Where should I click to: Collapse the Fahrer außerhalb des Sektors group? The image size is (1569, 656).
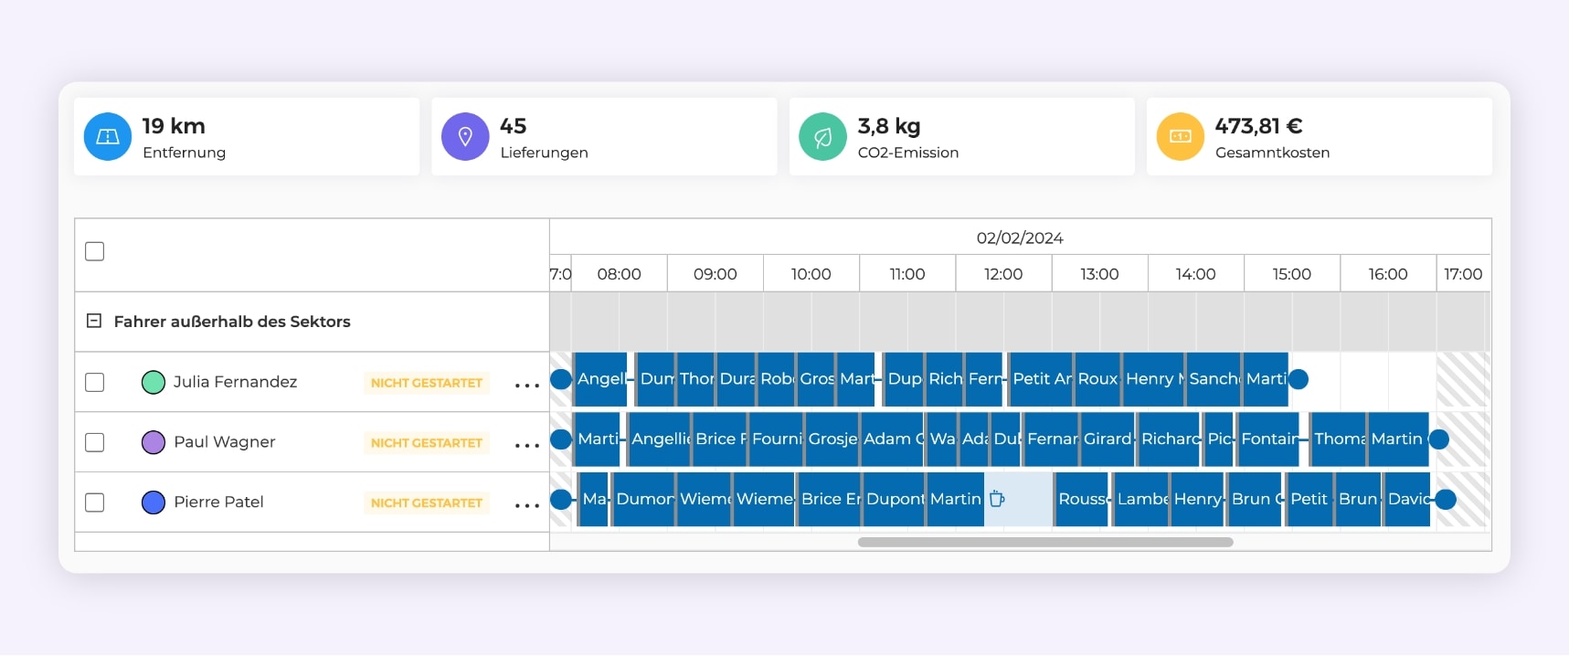(x=93, y=321)
